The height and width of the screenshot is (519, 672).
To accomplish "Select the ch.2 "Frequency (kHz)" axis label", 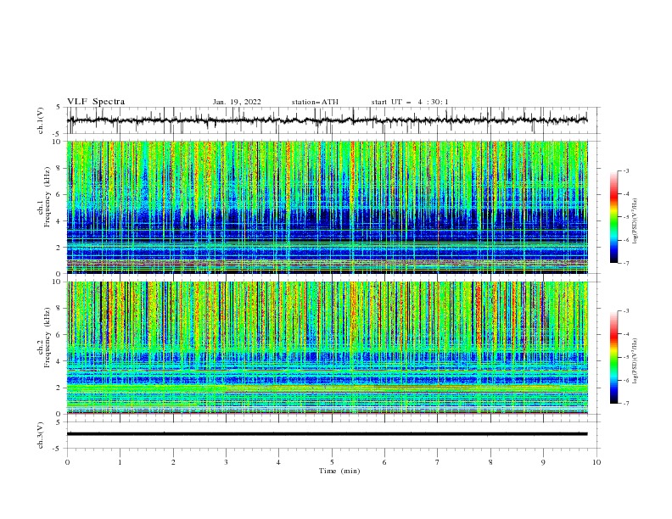I will [48, 338].
